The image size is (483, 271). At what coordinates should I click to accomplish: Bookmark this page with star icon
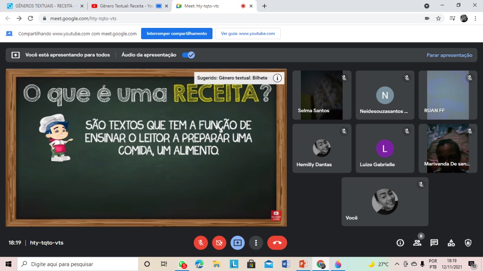438,18
